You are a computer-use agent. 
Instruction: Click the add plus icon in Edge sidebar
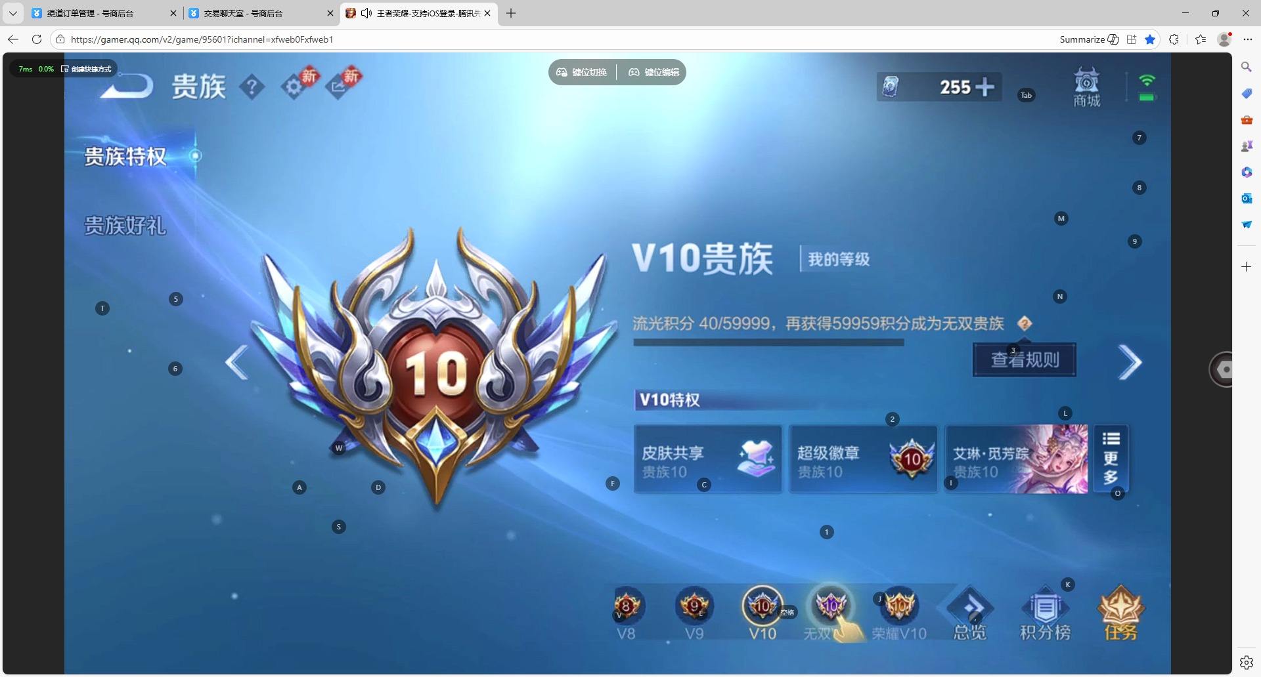point(1246,267)
